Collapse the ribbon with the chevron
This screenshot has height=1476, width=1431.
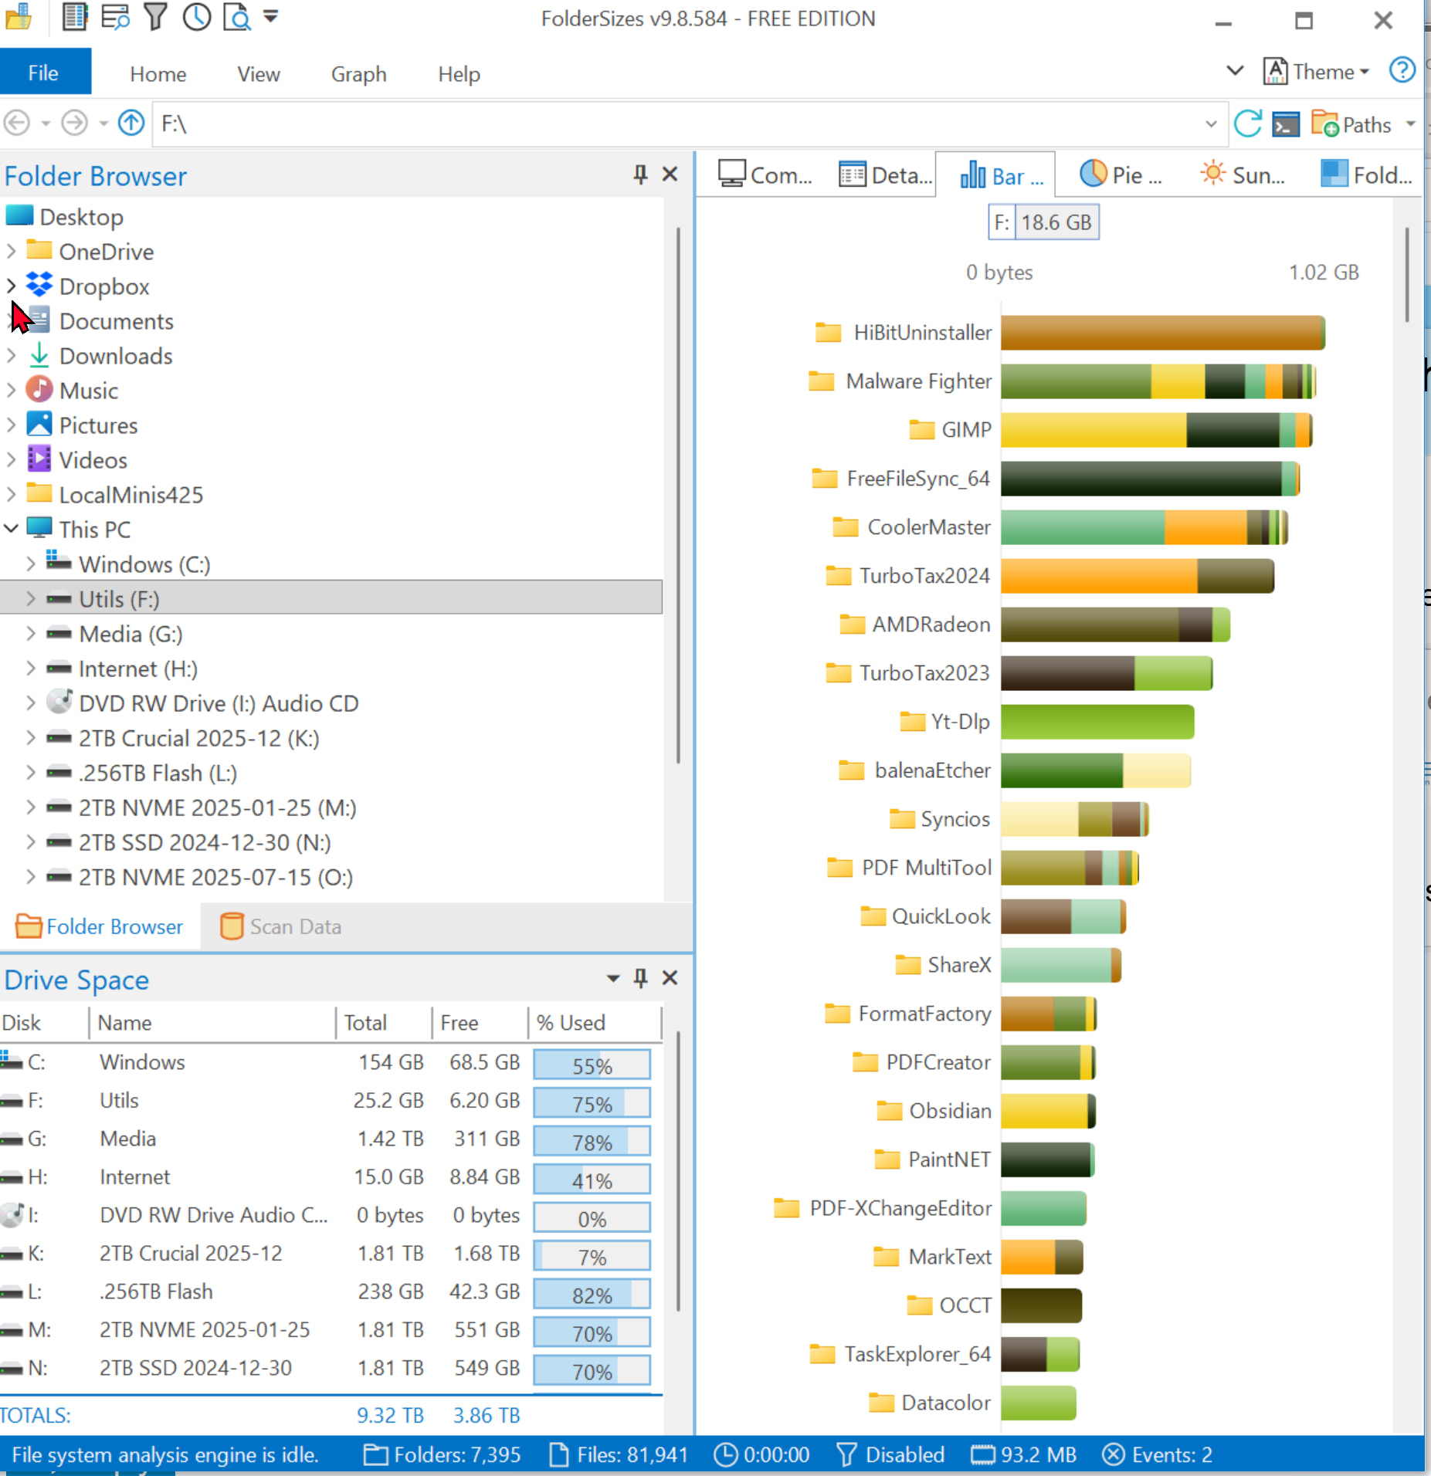point(1235,71)
